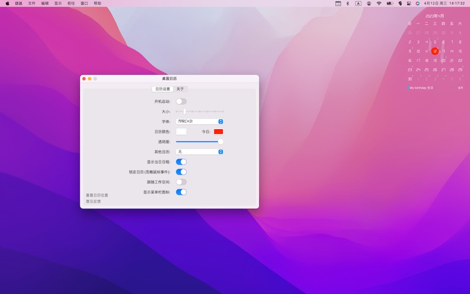Click the Wi-Fi status icon
Image resolution: width=470 pixels, height=294 pixels.
pos(379,4)
